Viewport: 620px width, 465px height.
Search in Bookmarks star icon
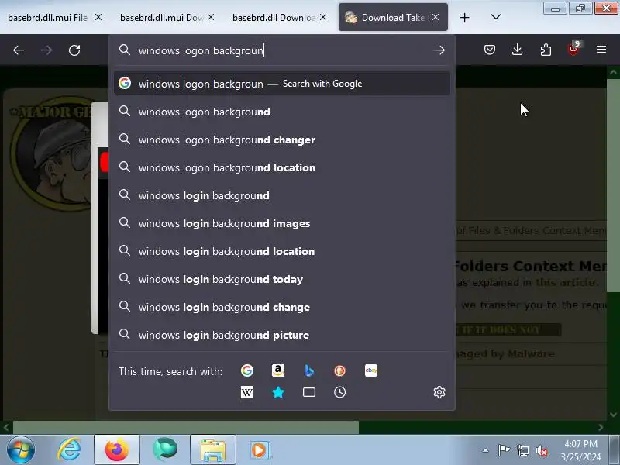tap(278, 392)
